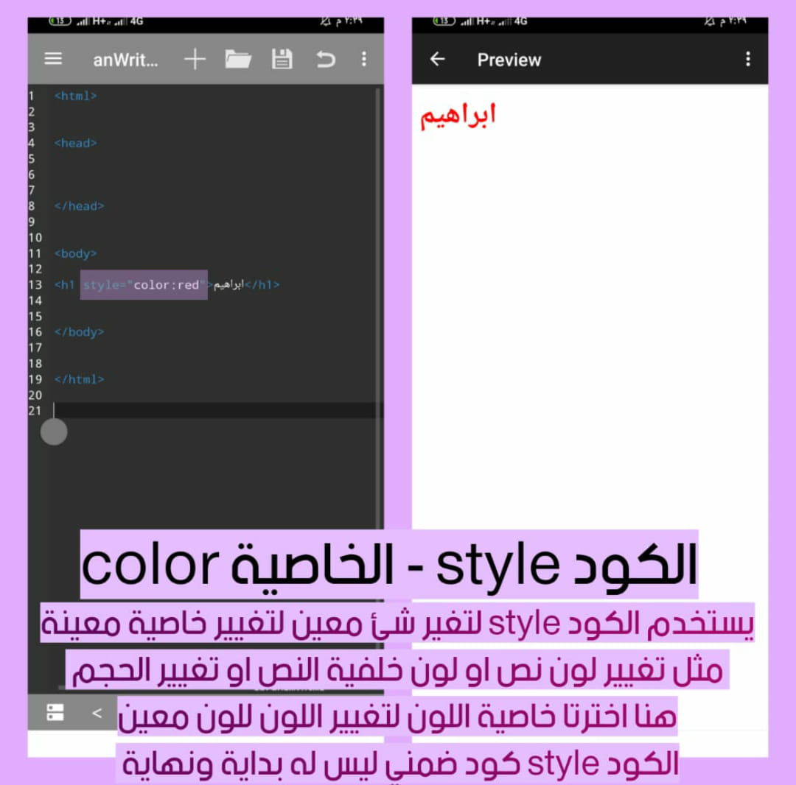Click the <head> tag on line 4
796x785 pixels.
(x=75, y=143)
